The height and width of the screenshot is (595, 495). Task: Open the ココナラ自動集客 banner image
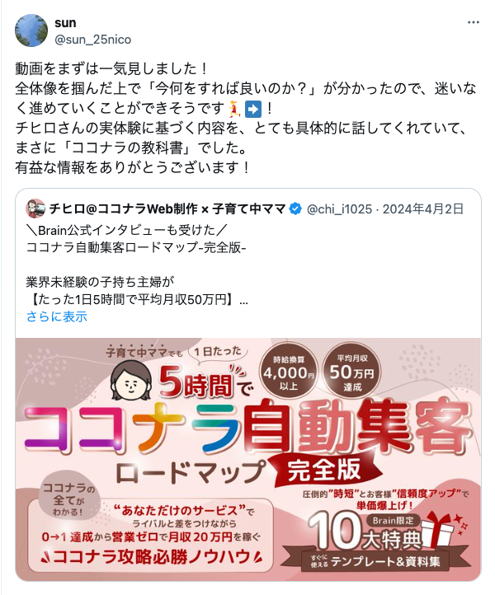(248, 459)
